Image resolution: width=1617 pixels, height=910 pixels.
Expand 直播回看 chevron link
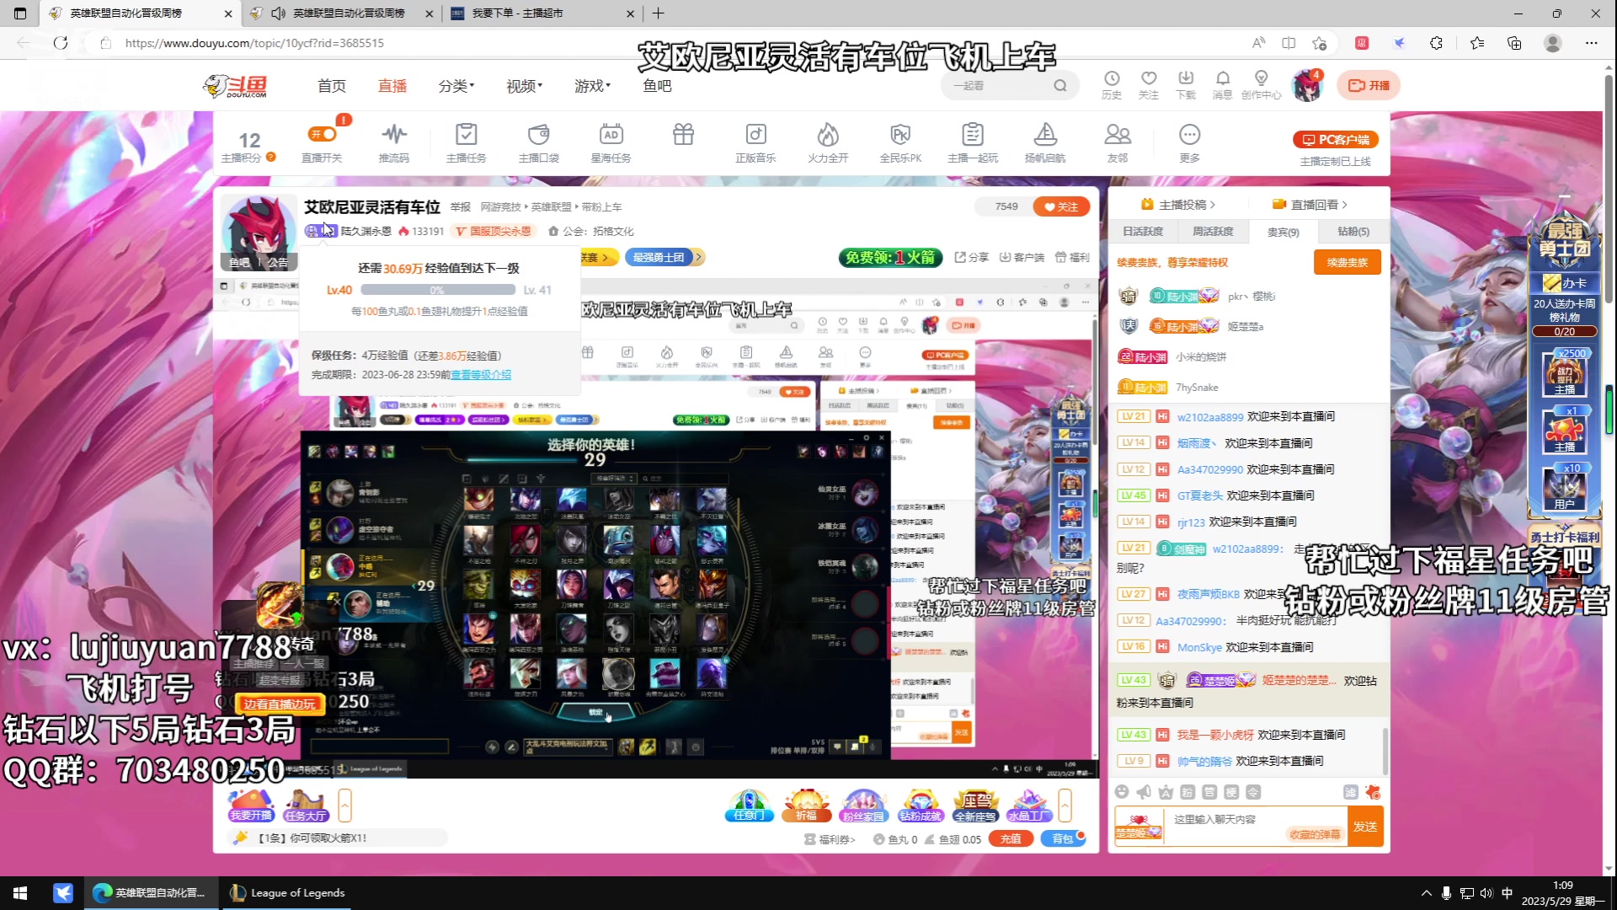1310,205
